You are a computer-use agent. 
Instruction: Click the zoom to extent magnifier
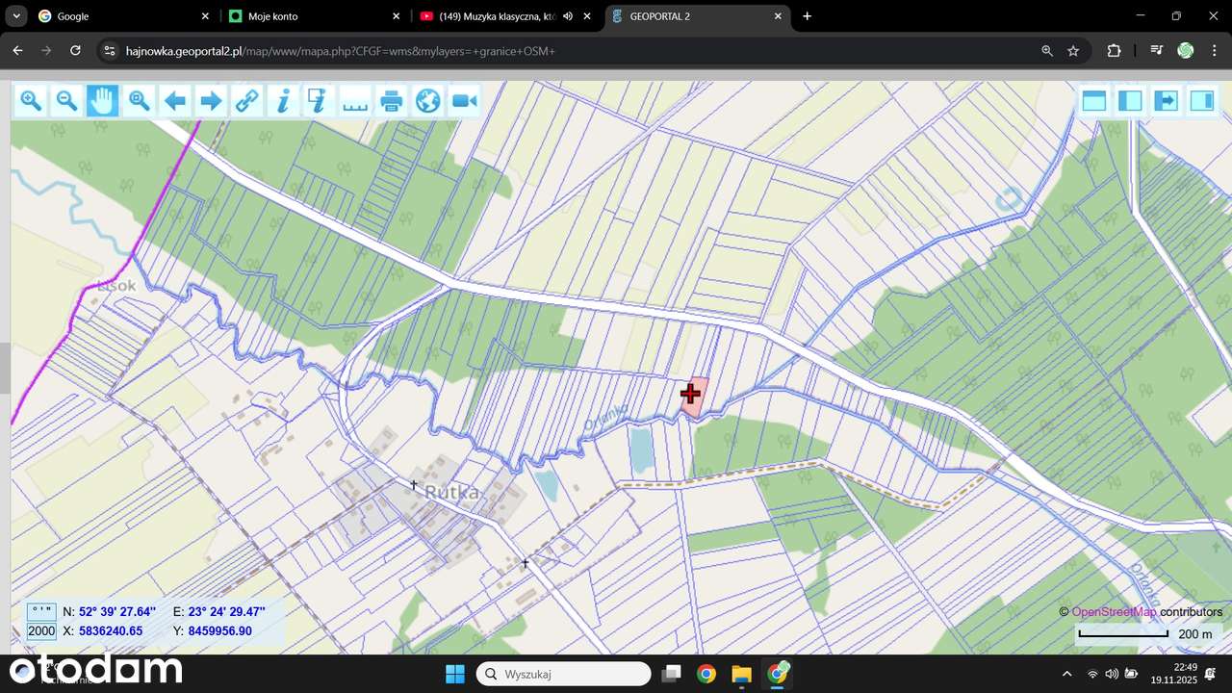pyautogui.click(x=139, y=100)
